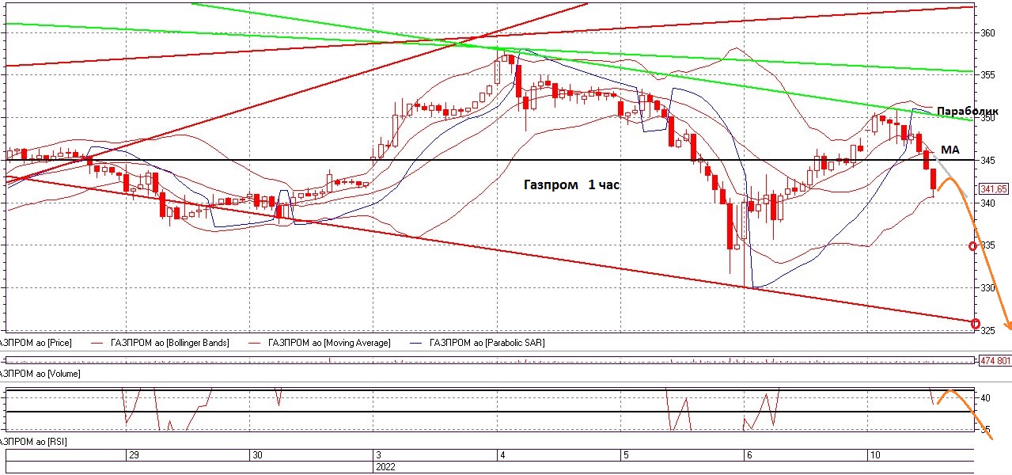
Task: Click date 3 on the time axis
Action: click(379, 455)
